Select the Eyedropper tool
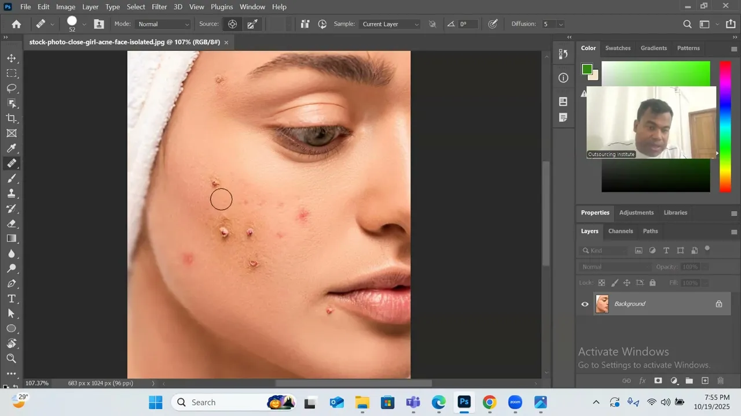Screen dimensions: 741x416 pos(11,148)
